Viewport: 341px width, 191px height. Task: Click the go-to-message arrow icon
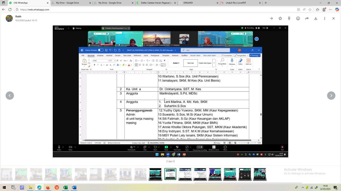[x=271, y=18]
